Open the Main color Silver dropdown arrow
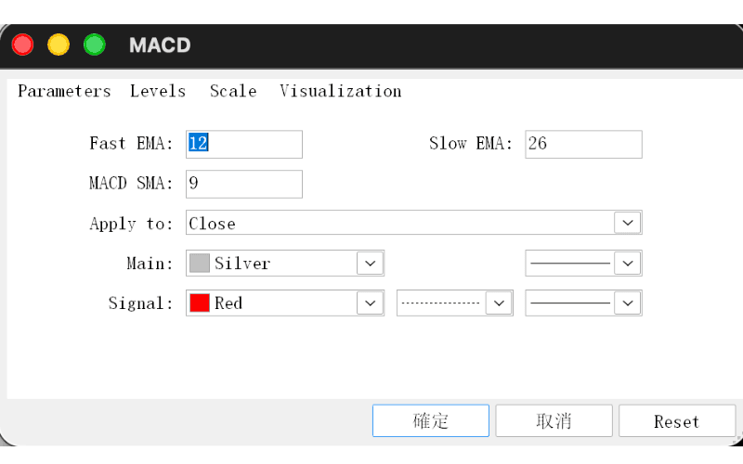This screenshot has width=743, height=464. click(370, 264)
